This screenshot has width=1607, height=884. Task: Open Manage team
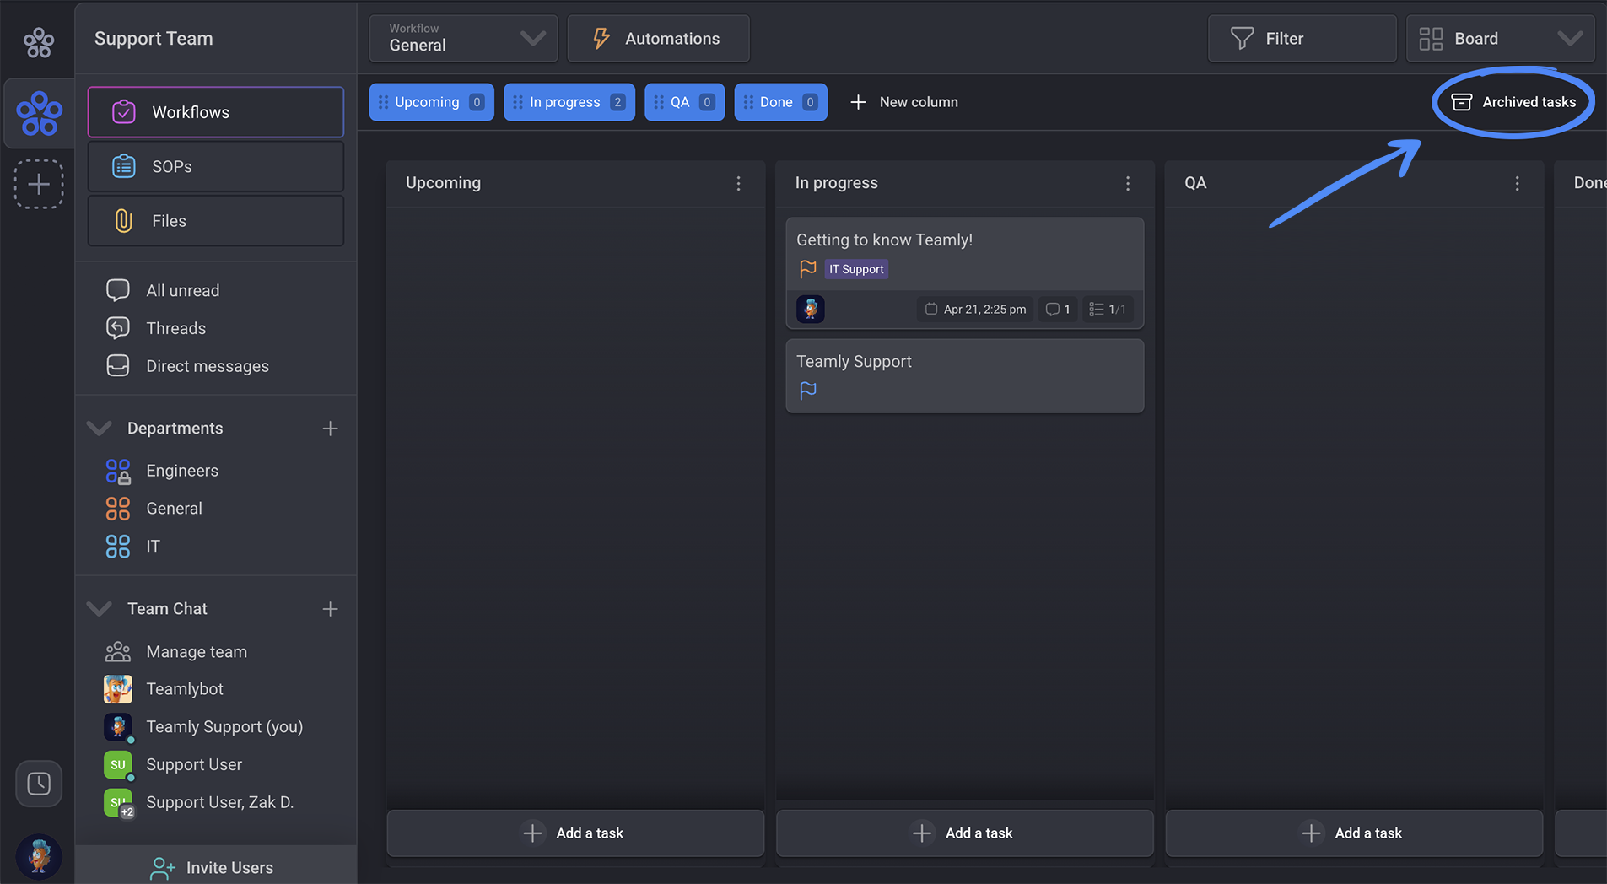196,652
